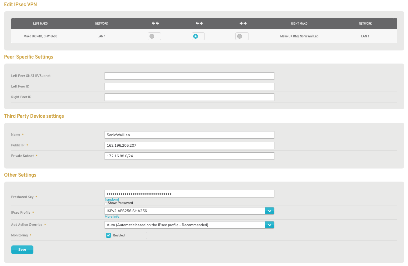Expand the IKEv2 AES256 SHA256 profile selector chevron
The height and width of the screenshot is (266, 408).
pyautogui.click(x=269, y=211)
